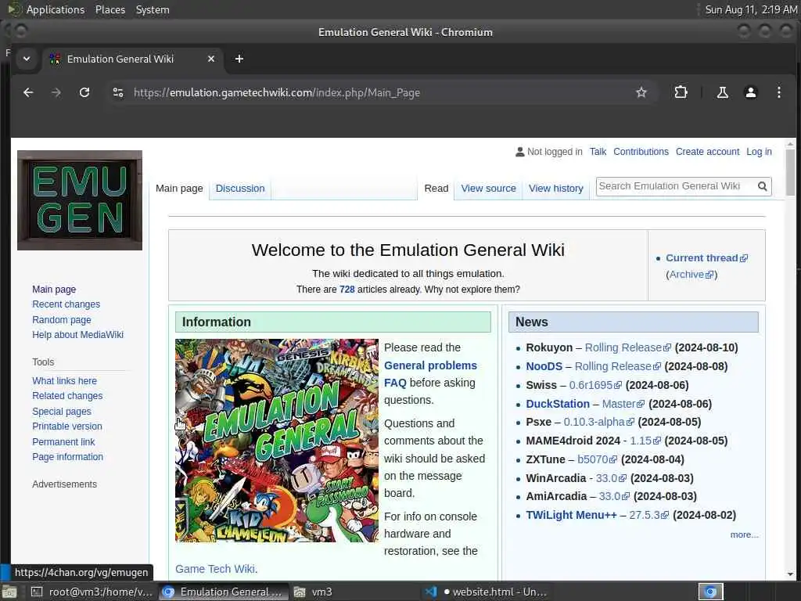
Task: Reload the page with the refresh icon
Action: point(84,92)
